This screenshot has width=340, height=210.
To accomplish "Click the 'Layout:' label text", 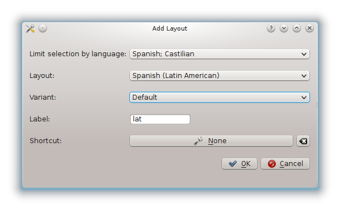I will point(42,76).
